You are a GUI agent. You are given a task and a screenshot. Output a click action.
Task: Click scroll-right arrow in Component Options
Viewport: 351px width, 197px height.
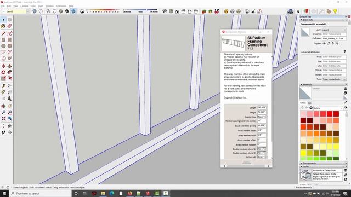268,166
